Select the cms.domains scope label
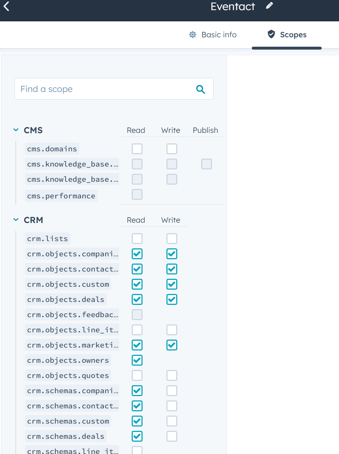 (x=52, y=148)
